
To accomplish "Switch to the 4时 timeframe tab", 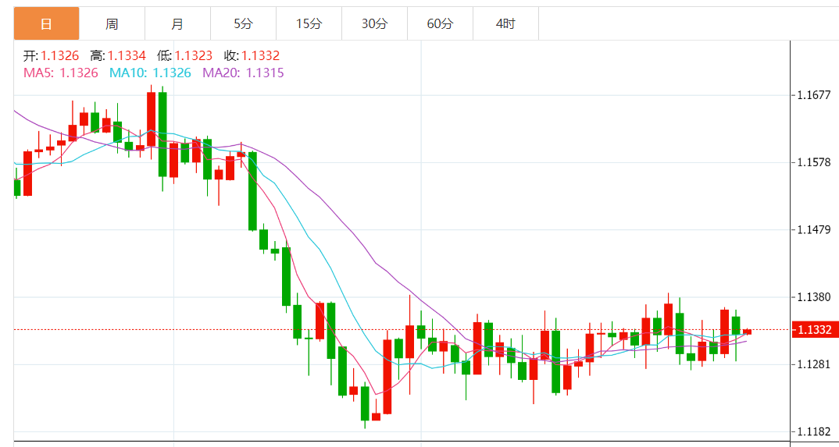I will [x=505, y=24].
